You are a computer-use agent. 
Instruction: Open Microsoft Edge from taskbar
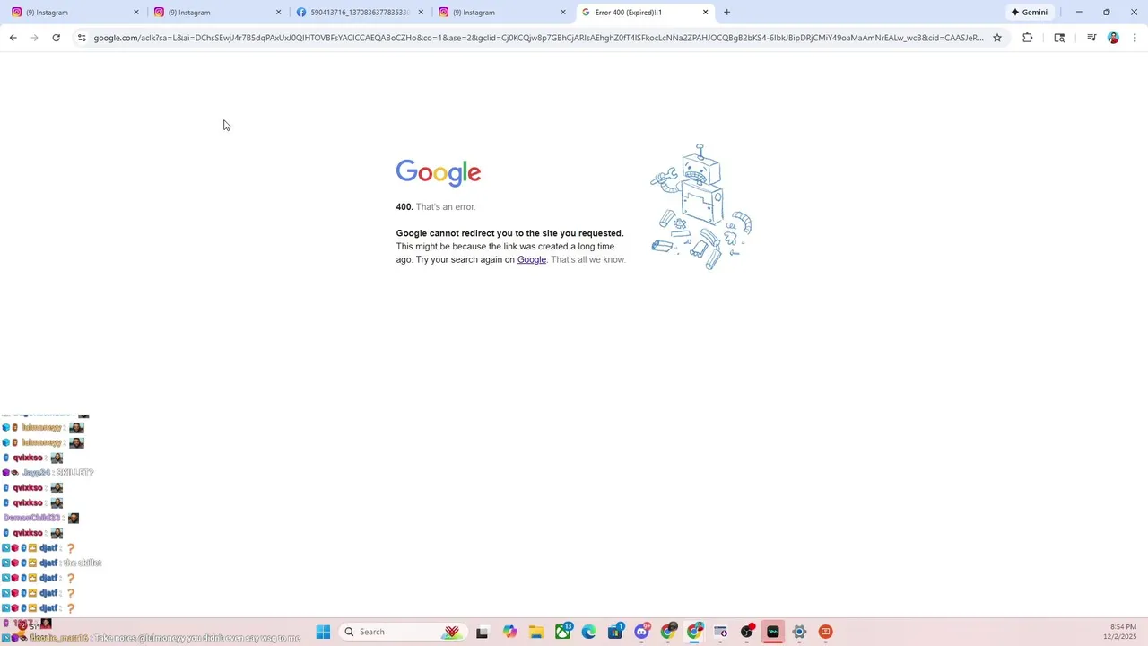click(x=588, y=632)
